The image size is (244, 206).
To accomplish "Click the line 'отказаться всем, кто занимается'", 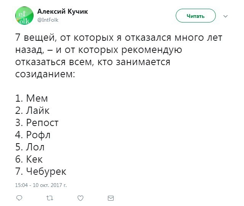I will click(x=93, y=62).
